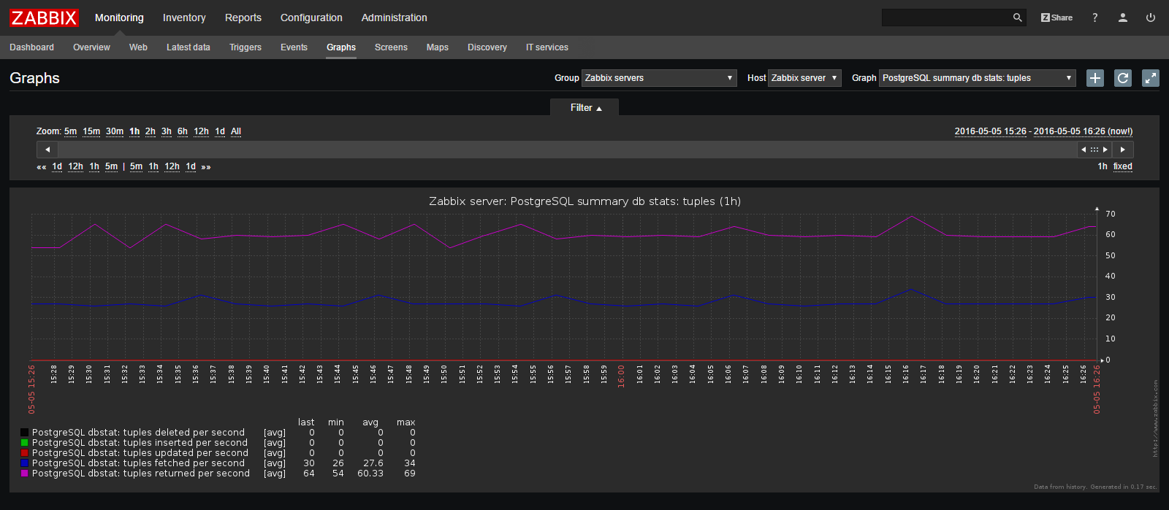Collapse the Filter panel
The image size is (1169, 510).
coord(584,108)
